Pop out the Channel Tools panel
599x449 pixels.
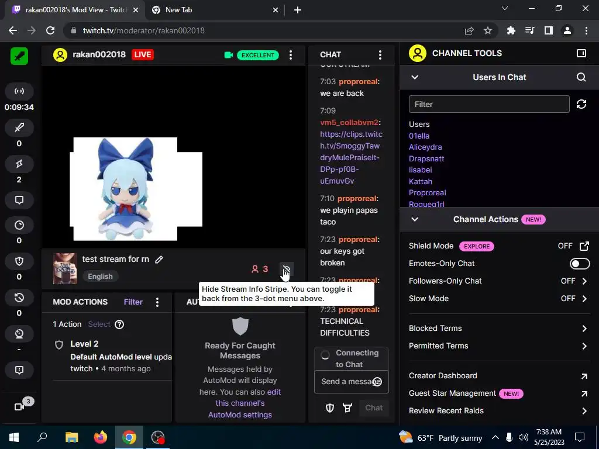click(581, 53)
